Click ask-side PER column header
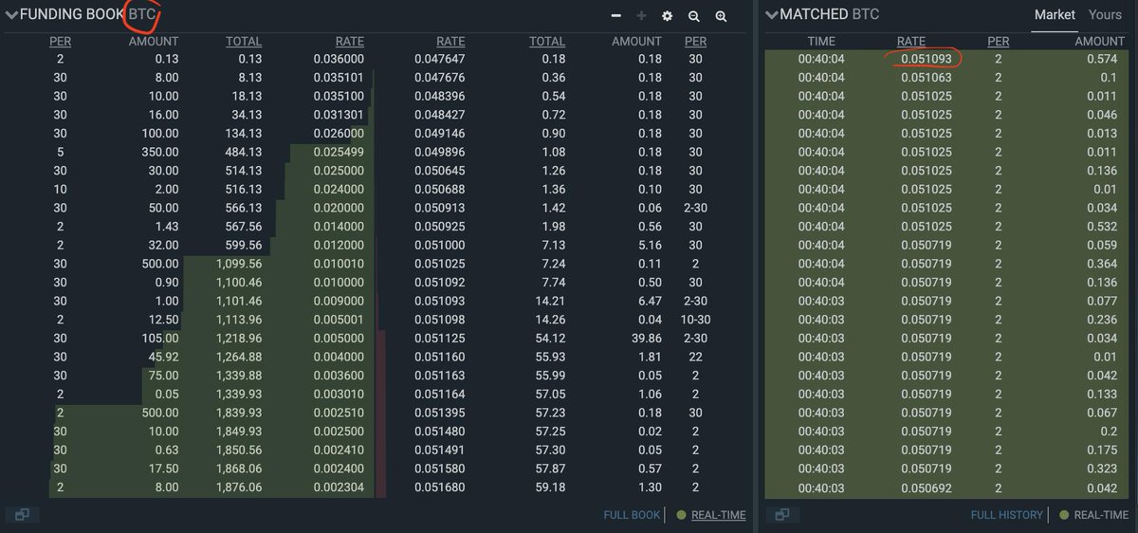The width and height of the screenshot is (1138, 533). pyautogui.click(x=695, y=42)
